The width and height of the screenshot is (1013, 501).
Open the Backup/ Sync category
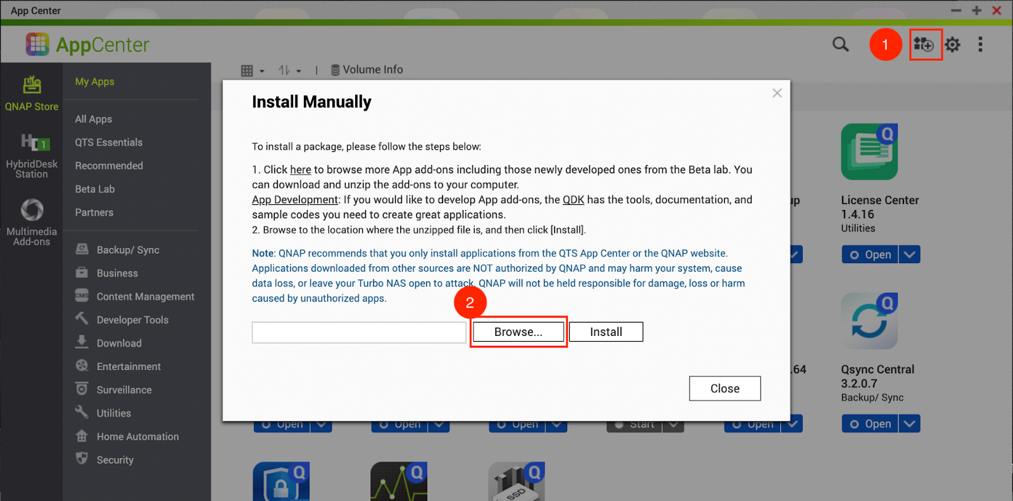128,250
